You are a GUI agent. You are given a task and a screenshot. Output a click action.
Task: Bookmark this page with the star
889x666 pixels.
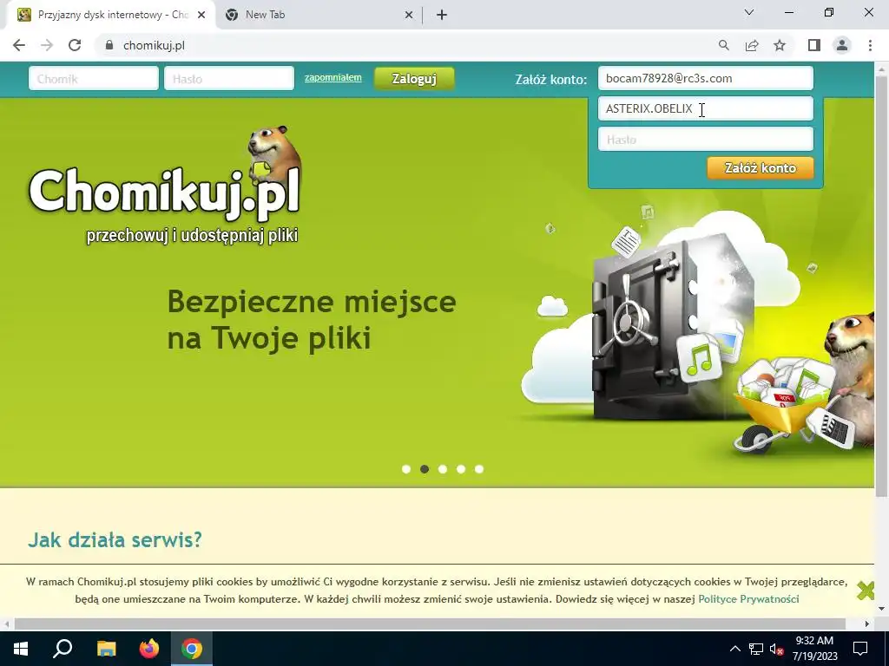point(780,45)
